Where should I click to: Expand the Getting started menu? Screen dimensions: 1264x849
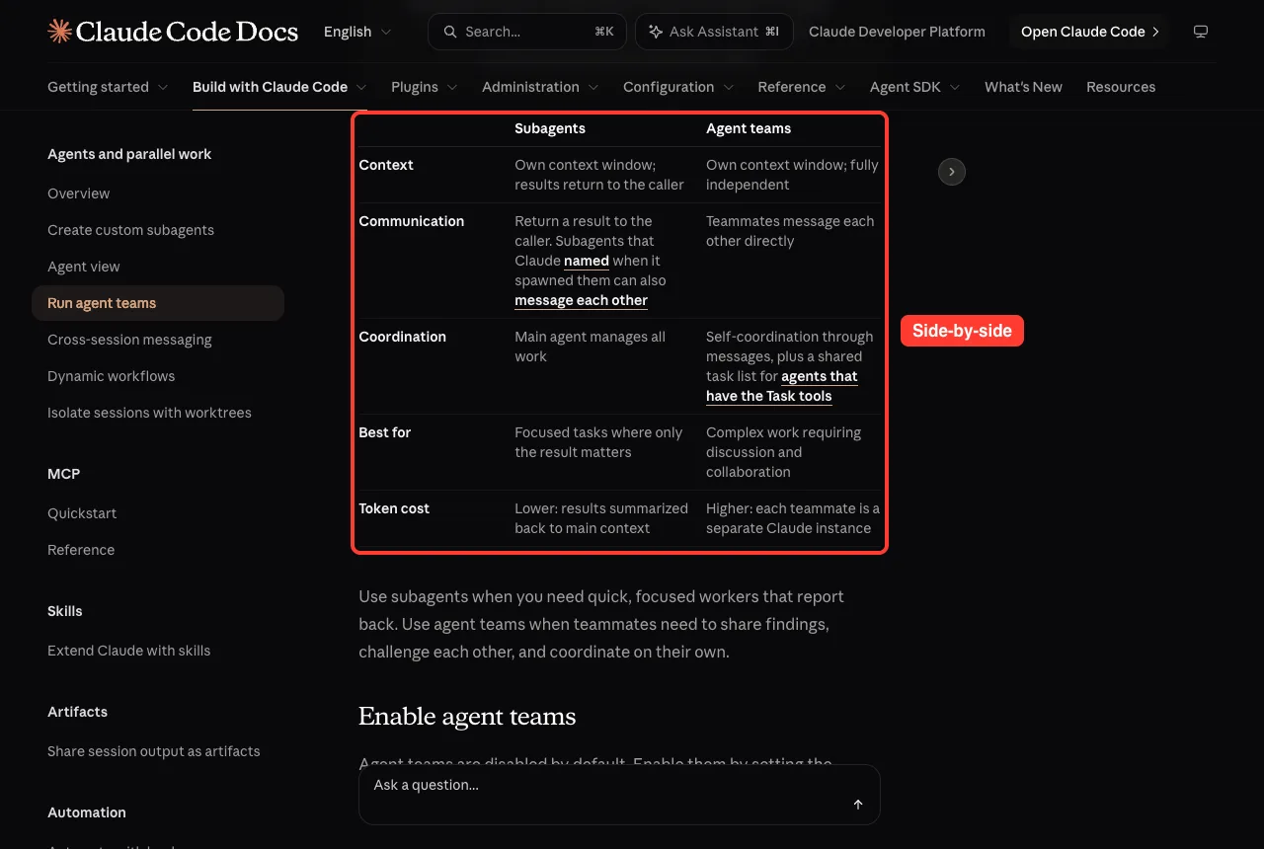(108, 87)
